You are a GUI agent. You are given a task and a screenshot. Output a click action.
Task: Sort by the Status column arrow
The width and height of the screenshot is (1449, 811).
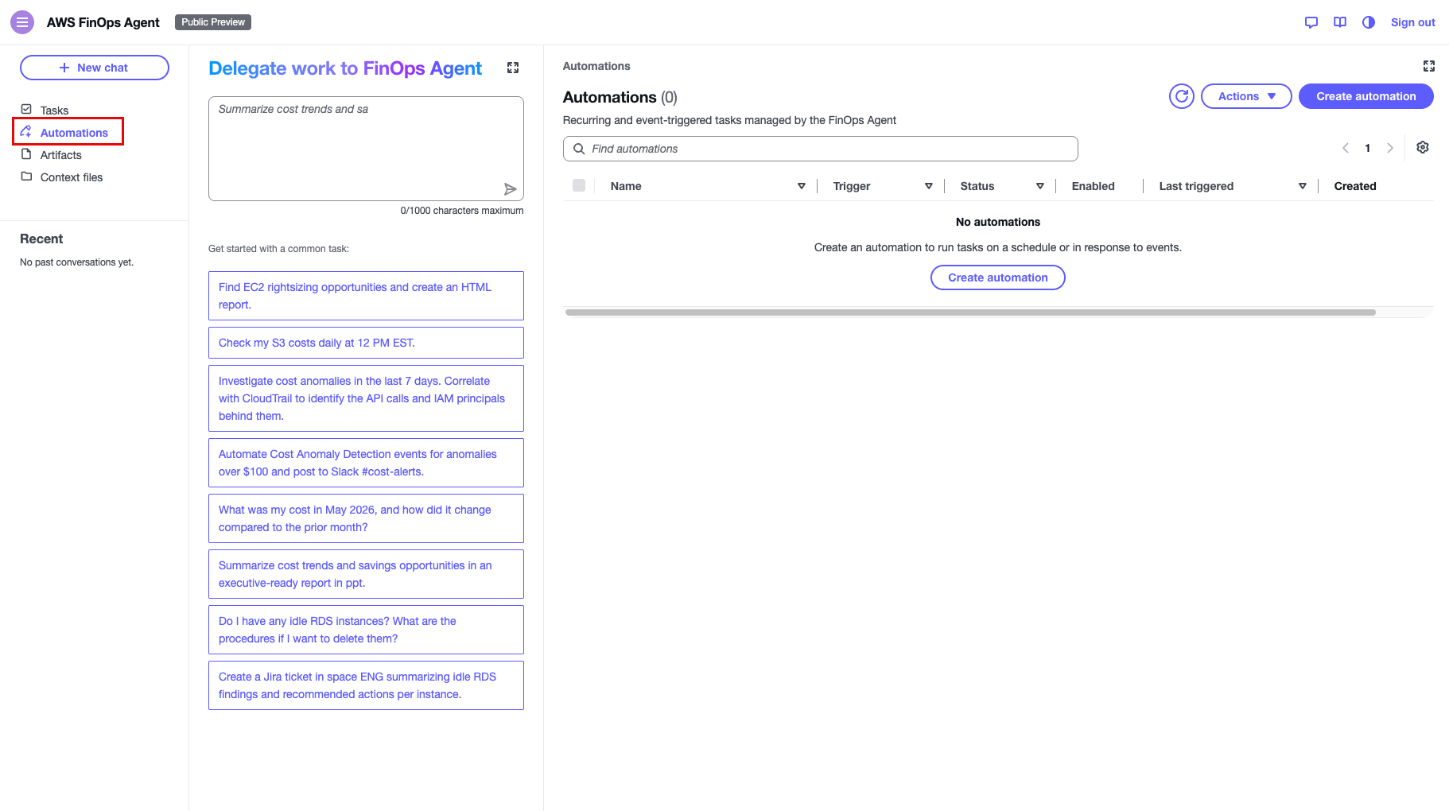point(1040,186)
